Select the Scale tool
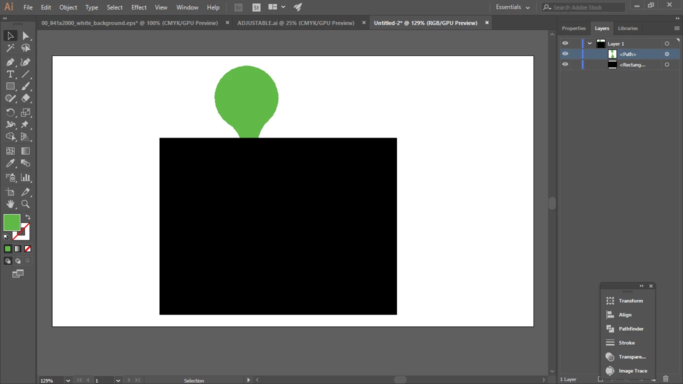 [x=26, y=112]
